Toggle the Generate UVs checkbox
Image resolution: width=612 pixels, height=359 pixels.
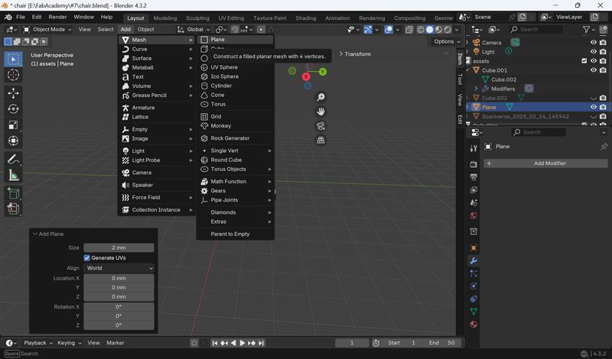click(86, 258)
